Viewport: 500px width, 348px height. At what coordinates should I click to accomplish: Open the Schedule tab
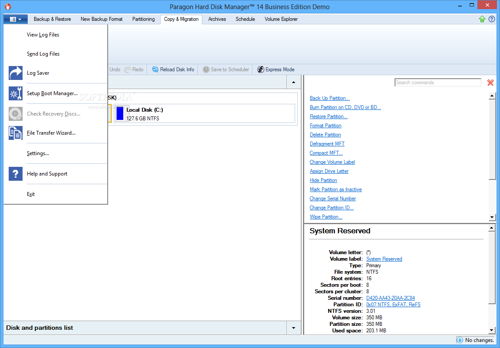245,19
